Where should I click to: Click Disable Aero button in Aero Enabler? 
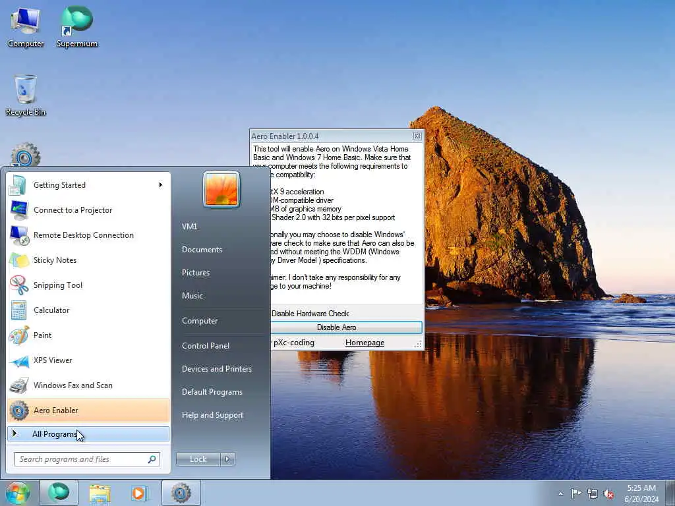click(x=347, y=327)
